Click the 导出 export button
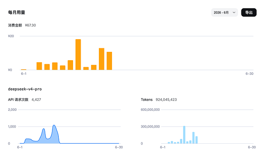274x154 pixels. [249, 13]
